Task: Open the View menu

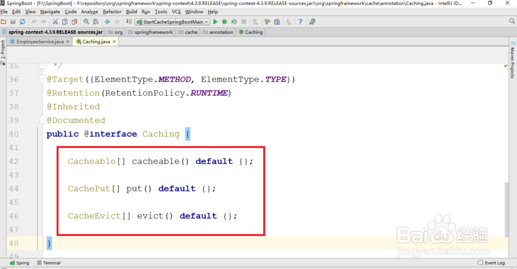Action: point(31,11)
